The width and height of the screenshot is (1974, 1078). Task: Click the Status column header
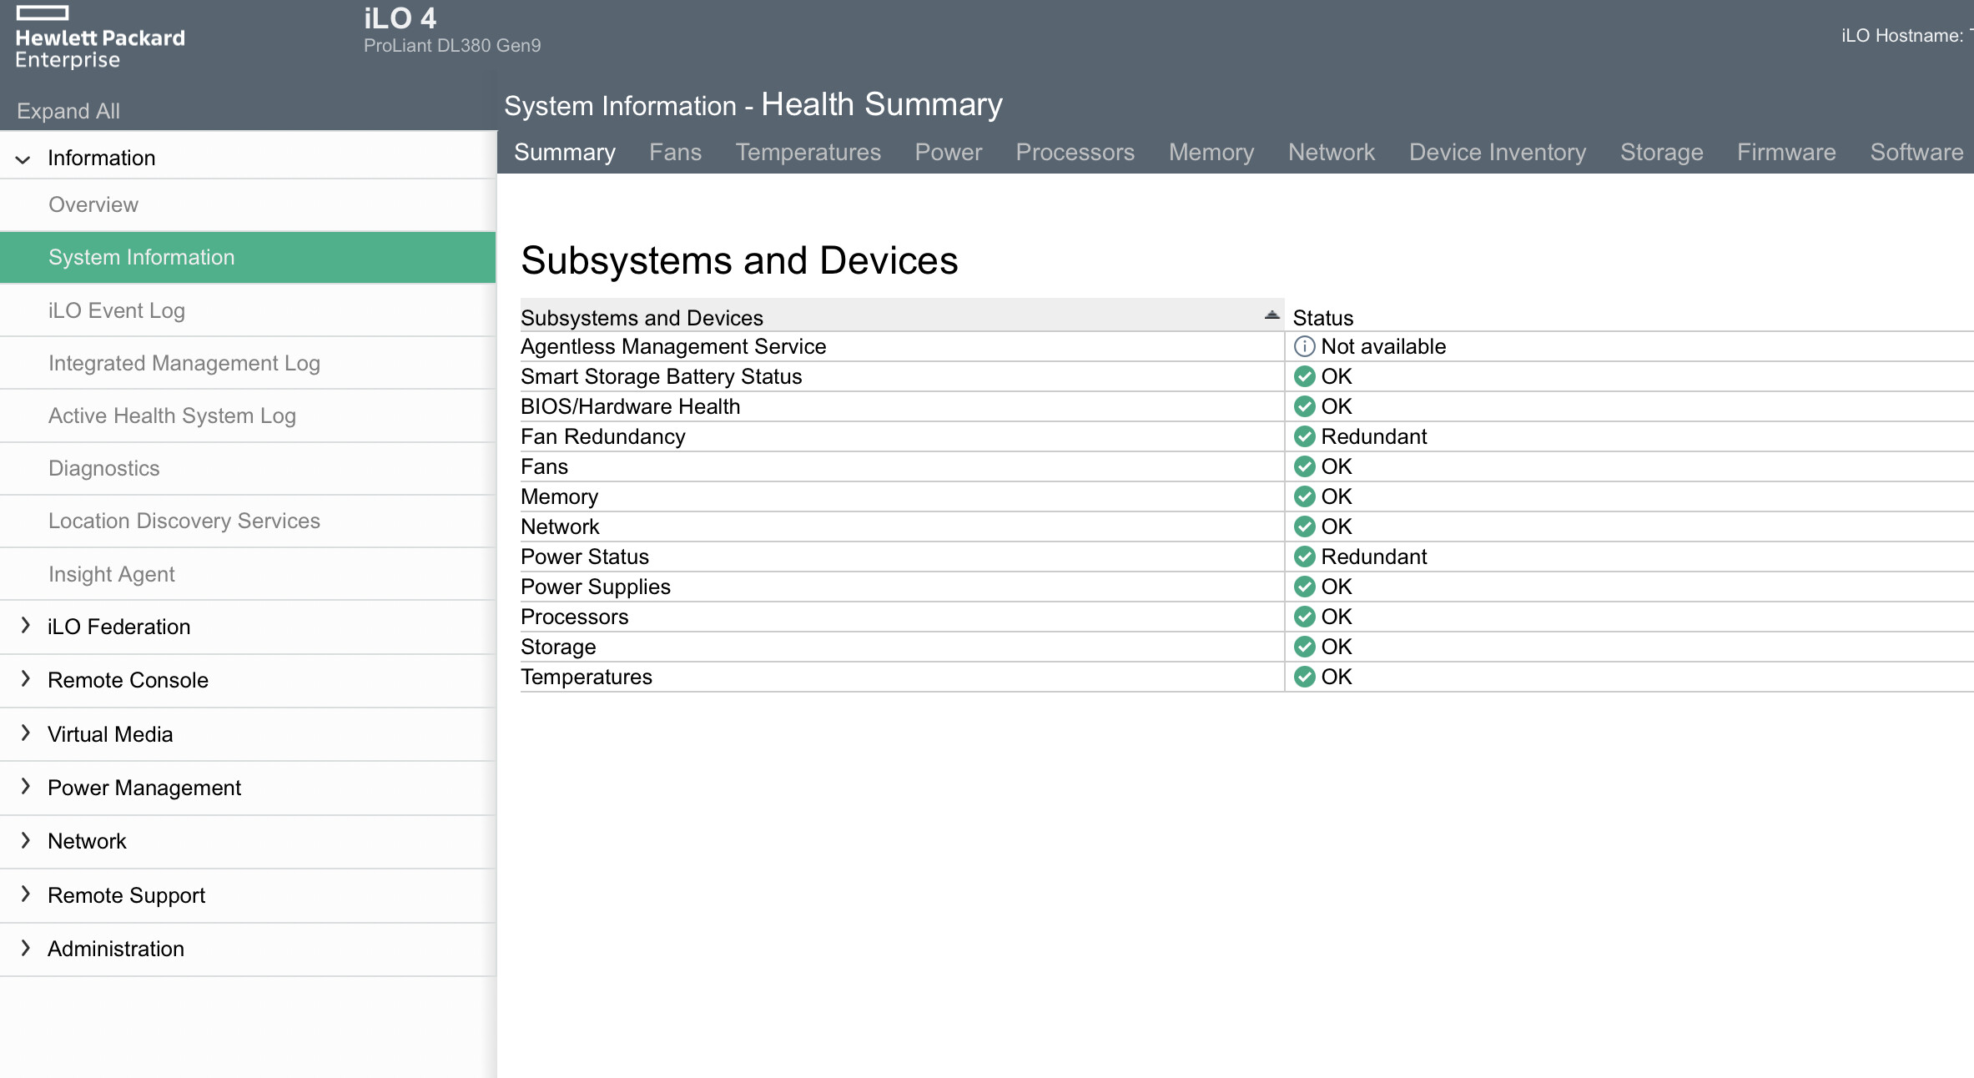tap(1322, 318)
